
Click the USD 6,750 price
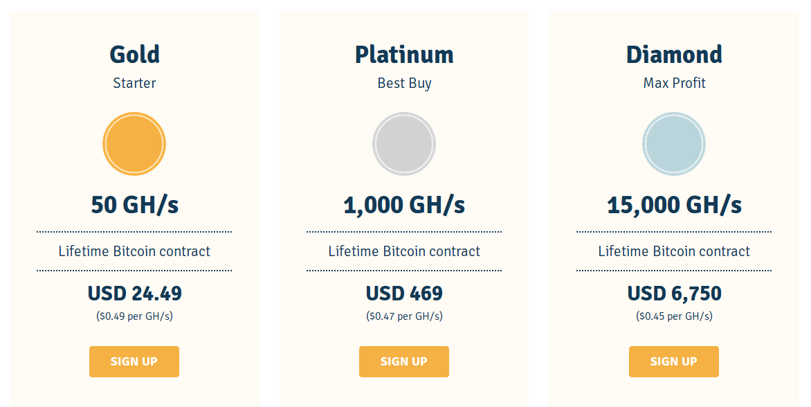point(674,293)
